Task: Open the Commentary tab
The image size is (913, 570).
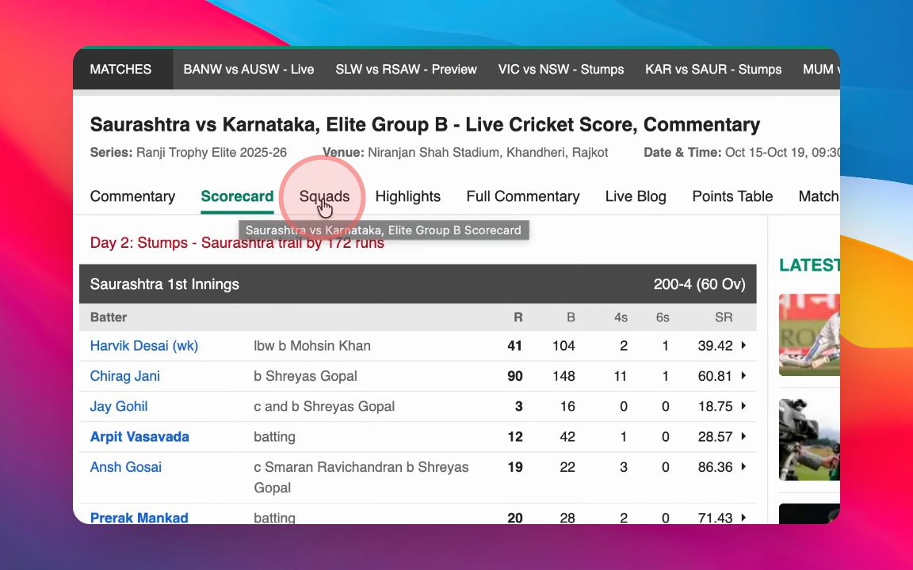Action: [132, 196]
